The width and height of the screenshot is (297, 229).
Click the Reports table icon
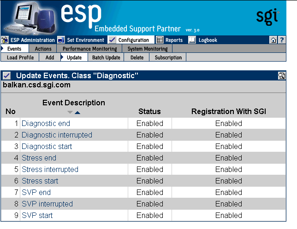click(x=160, y=40)
